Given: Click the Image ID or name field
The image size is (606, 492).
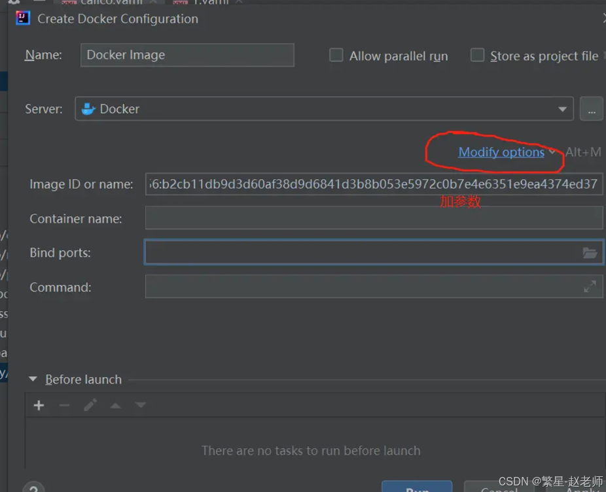Looking at the screenshot, I should pos(373,184).
